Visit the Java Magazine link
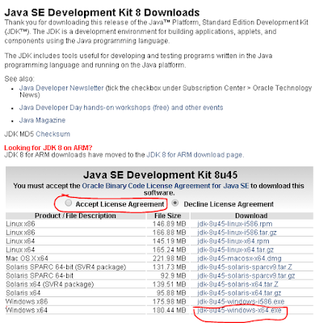 tap(42, 120)
